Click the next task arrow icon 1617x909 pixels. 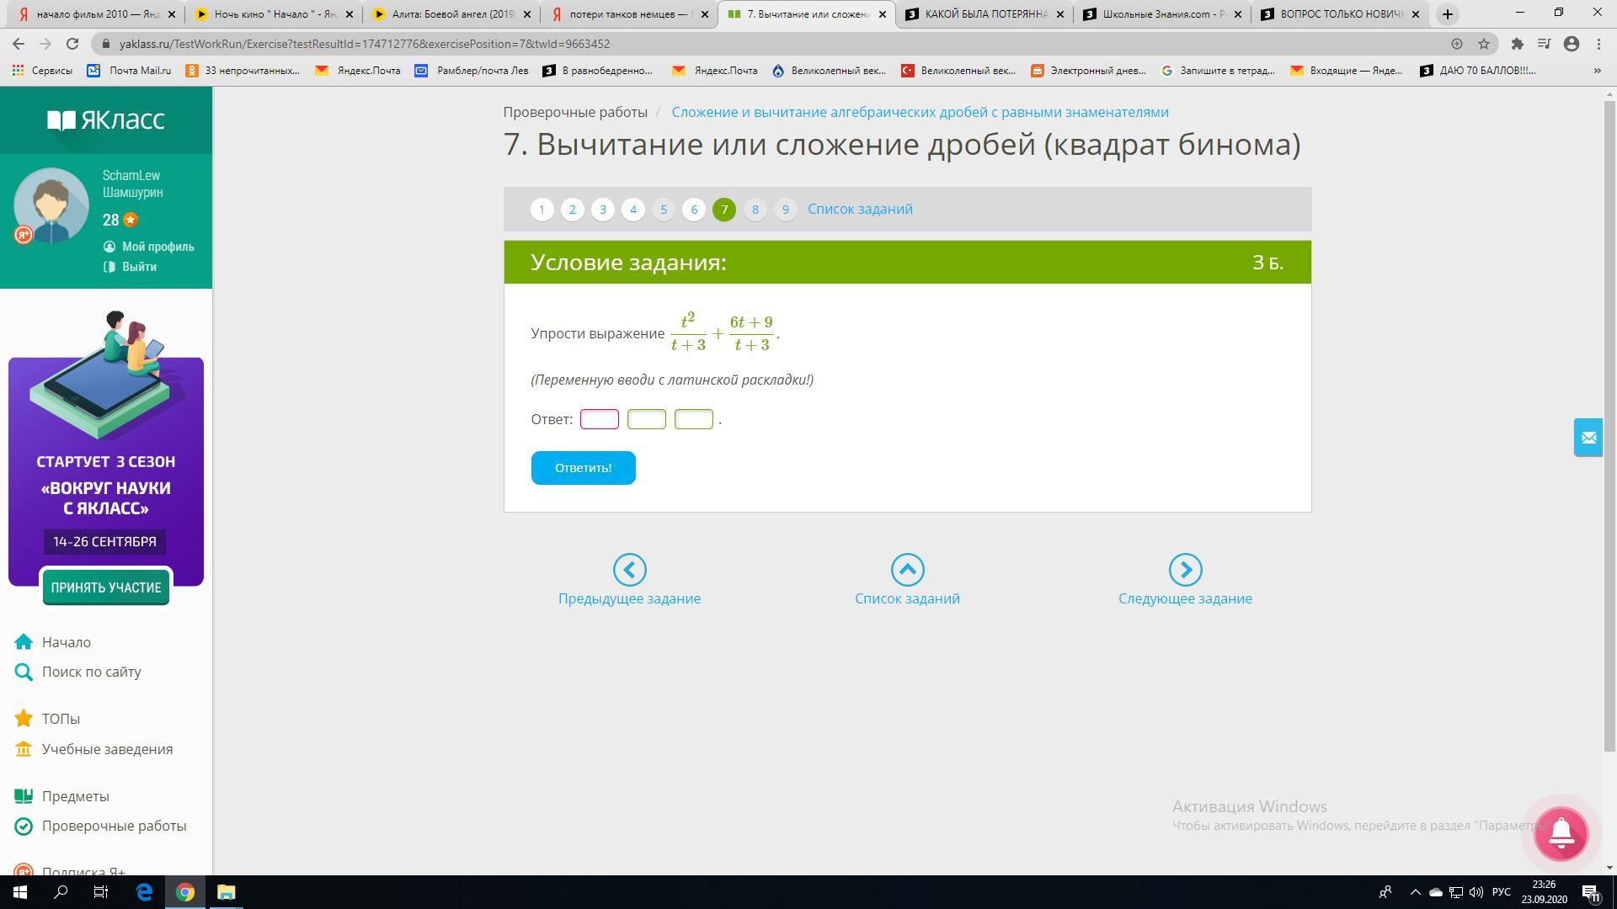(1185, 570)
